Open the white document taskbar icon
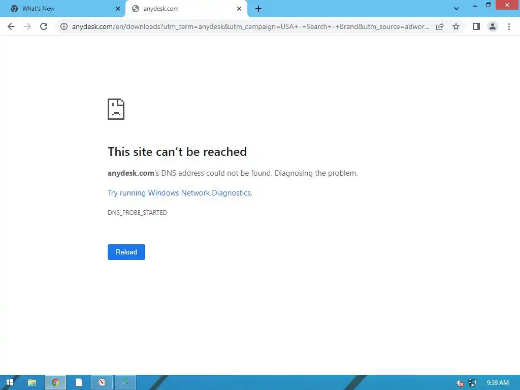The height and width of the screenshot is (390, 520). click(79, 382)
